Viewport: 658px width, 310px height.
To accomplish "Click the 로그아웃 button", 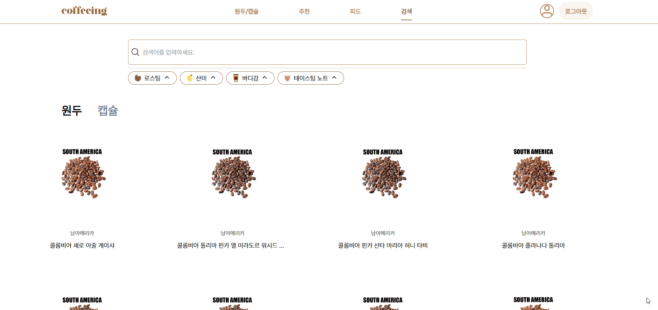I will click(576, 11).
